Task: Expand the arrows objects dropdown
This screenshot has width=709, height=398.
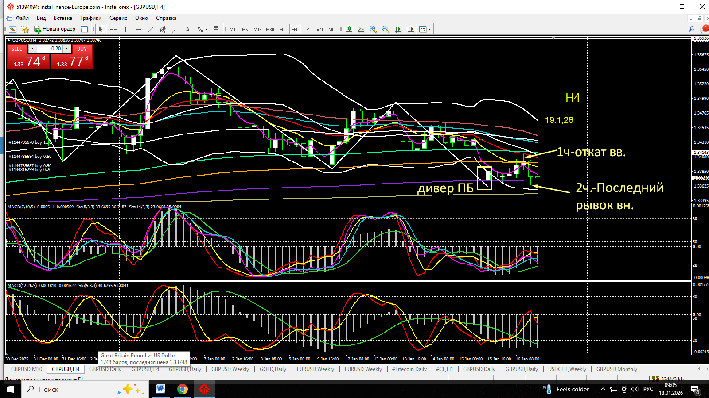Action: (x=206, y=30)
